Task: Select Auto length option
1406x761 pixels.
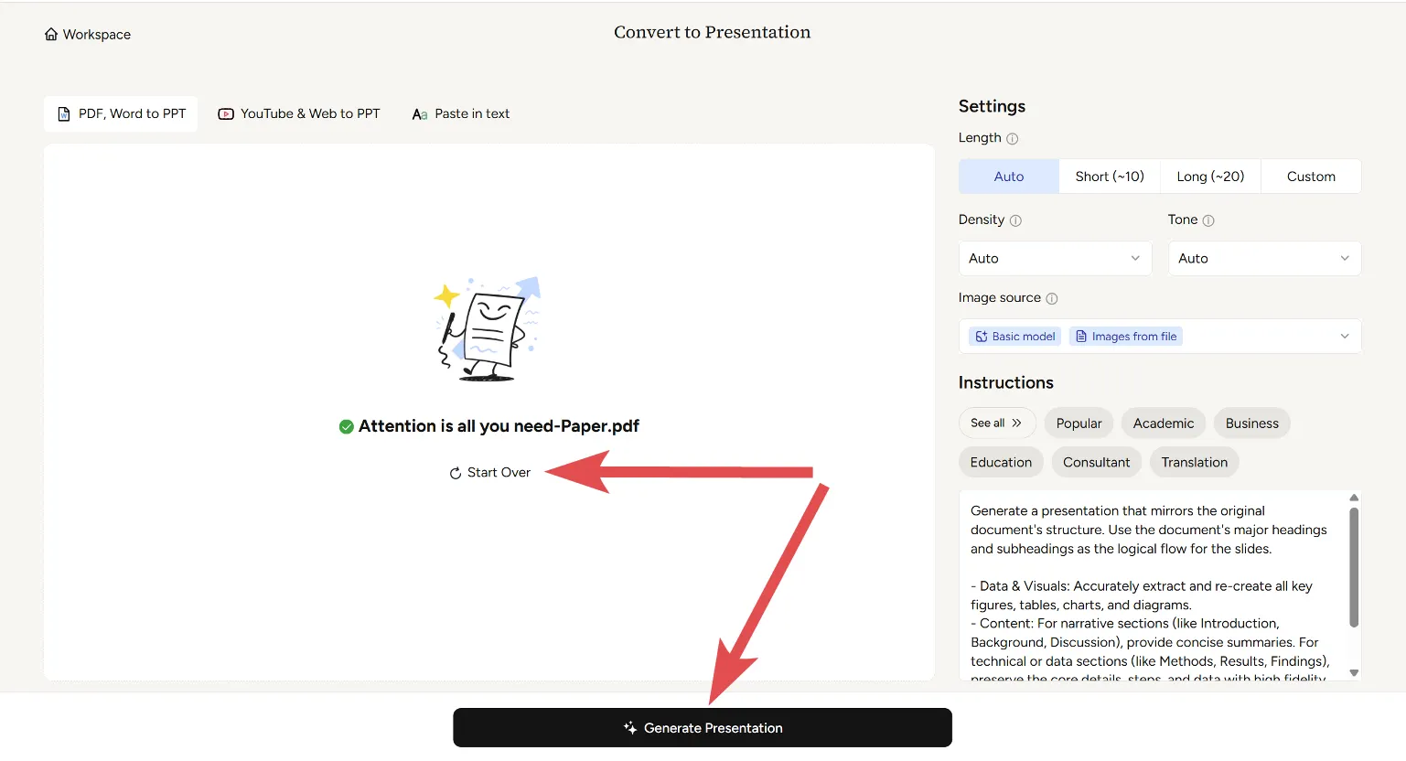Action: coord(1008,177)
